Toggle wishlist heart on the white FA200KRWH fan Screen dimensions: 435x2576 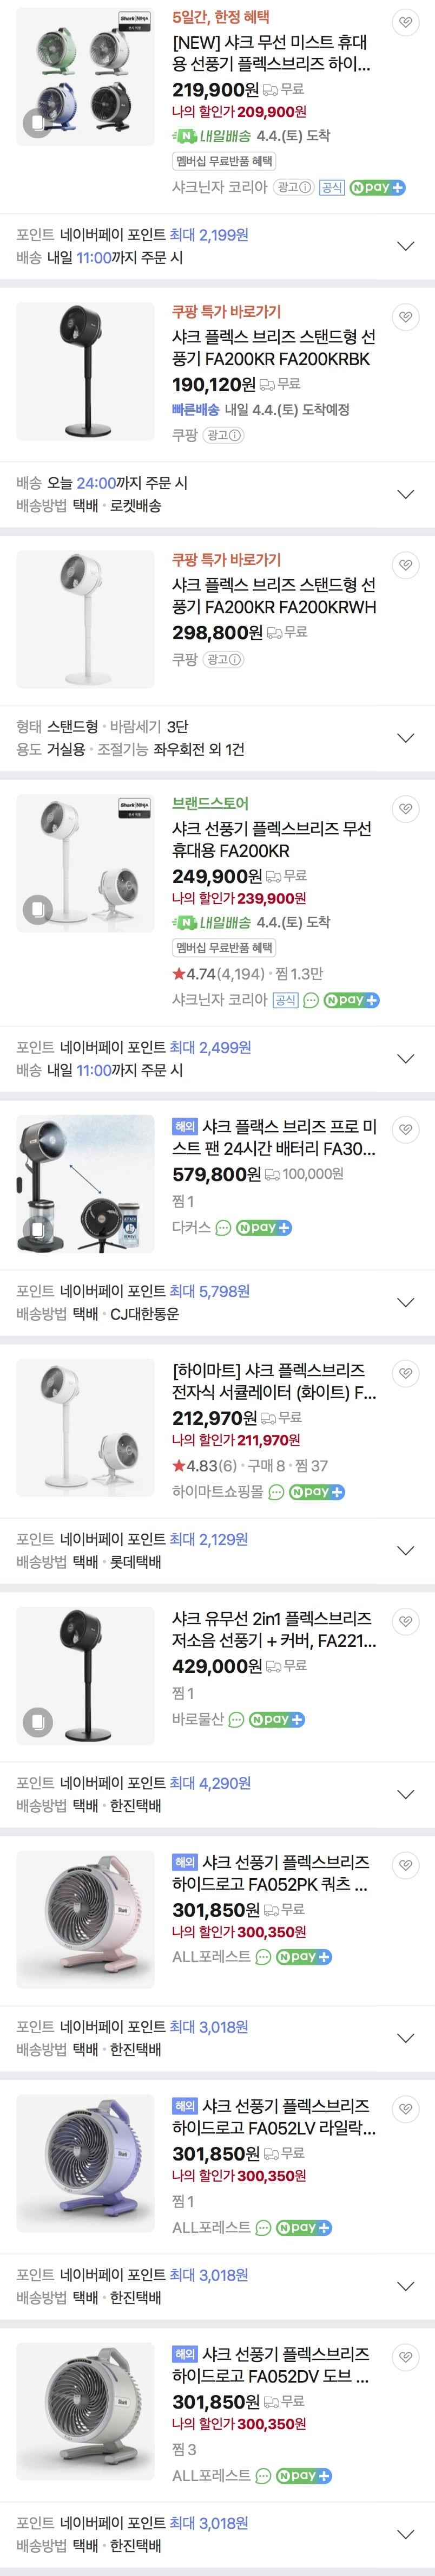tap(404, 565)
